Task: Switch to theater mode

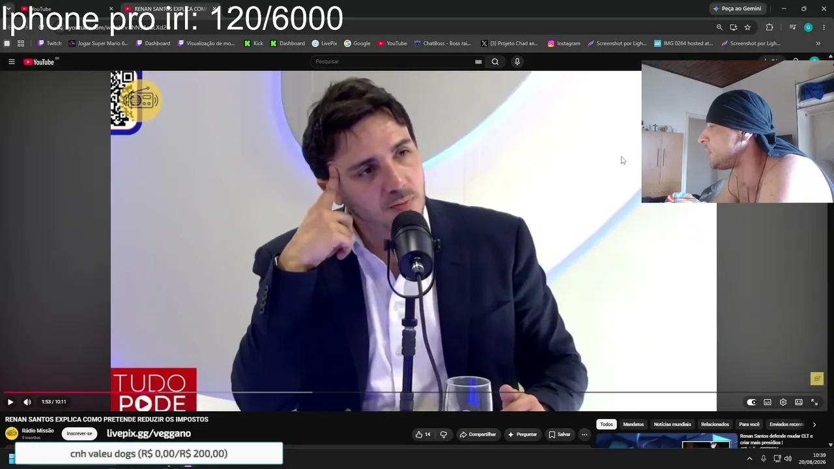Action: tap(799, 402)
